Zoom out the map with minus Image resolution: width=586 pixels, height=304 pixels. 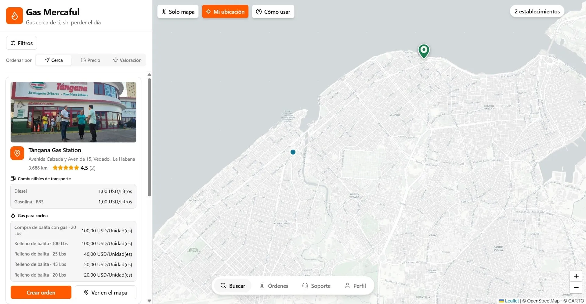pyautogui.click(x=576, y=288)
